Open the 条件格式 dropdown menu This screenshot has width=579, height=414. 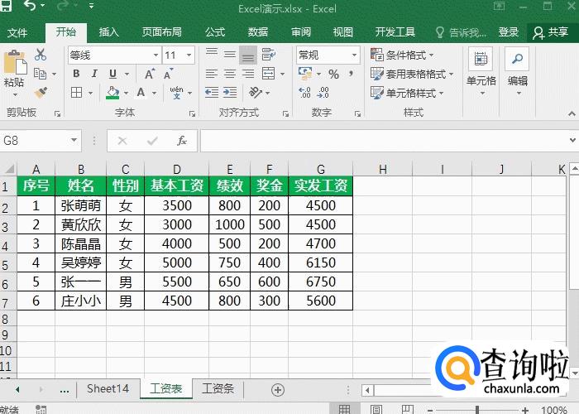(x=409, y=55)
